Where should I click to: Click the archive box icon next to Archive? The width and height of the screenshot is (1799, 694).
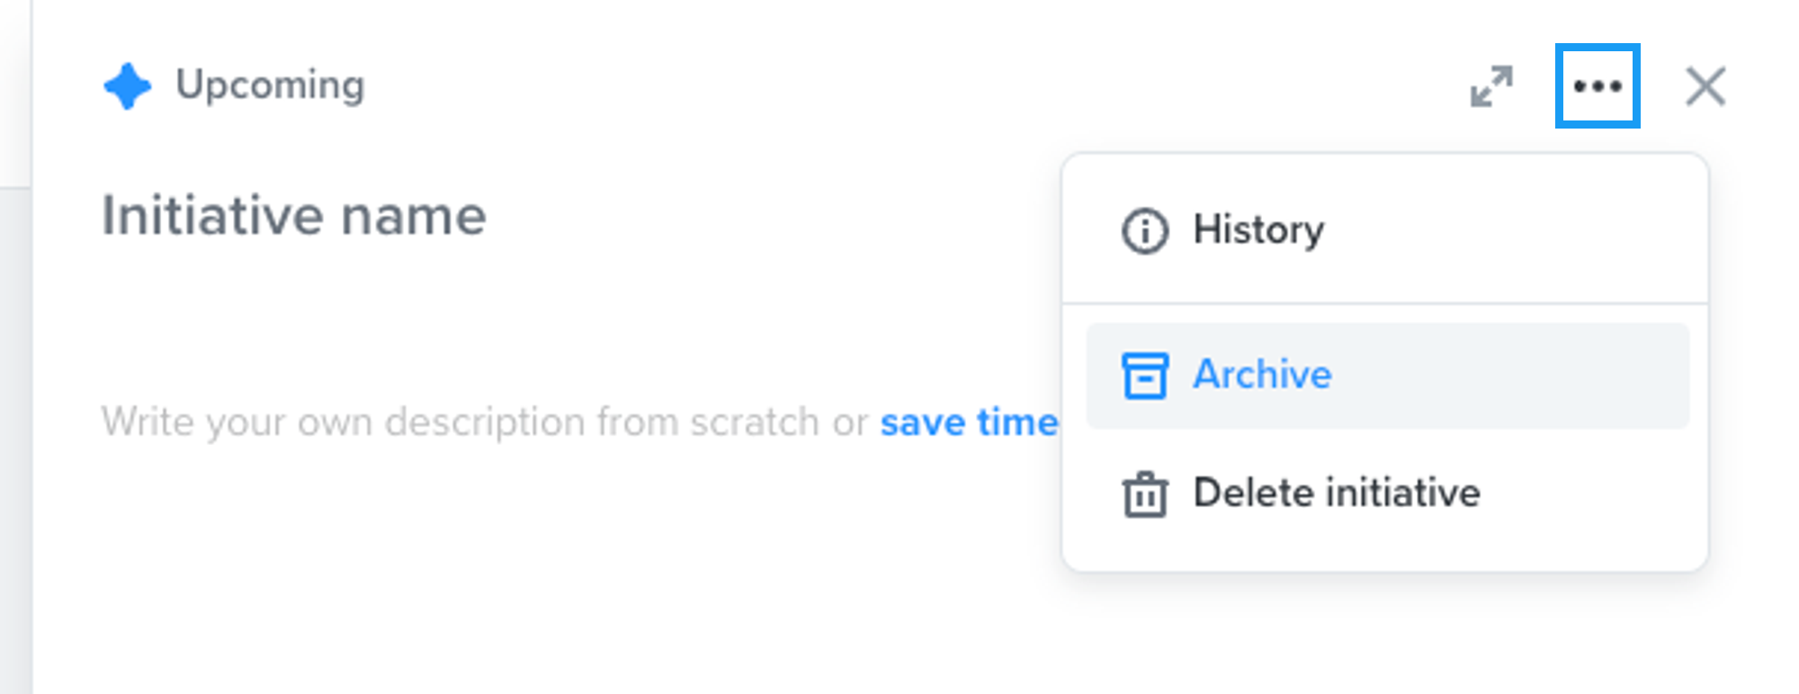tap(1144, 375)
